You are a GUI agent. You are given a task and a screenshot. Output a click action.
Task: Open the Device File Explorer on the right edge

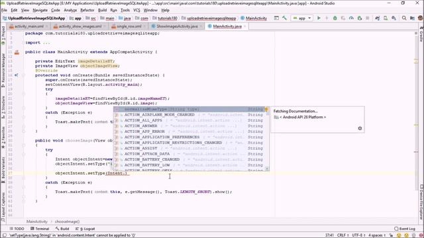[x=421, y=202]
